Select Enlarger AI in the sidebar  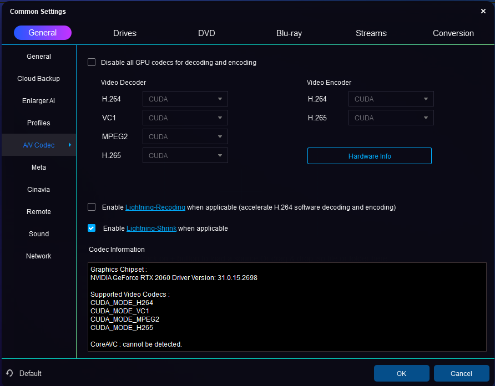click(x=39, y=101)
